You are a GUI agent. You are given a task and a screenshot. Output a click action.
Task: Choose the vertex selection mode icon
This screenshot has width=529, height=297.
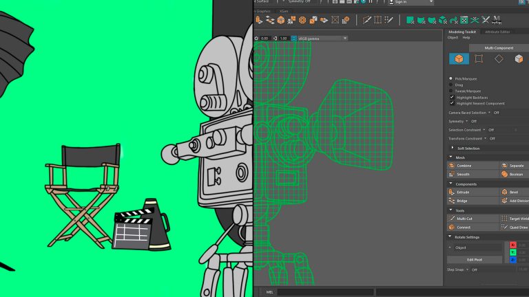[x=479, y=59]
